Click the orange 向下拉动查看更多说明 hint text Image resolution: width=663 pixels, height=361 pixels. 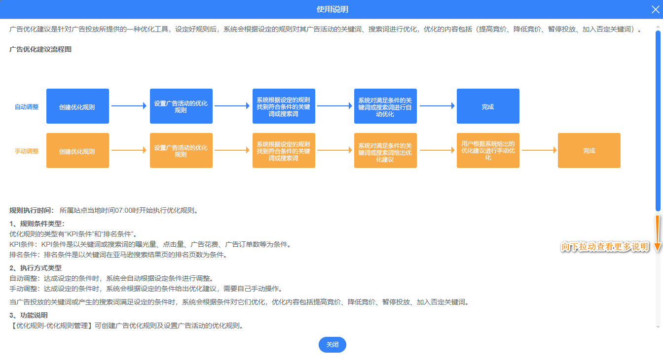coord(605,247)
